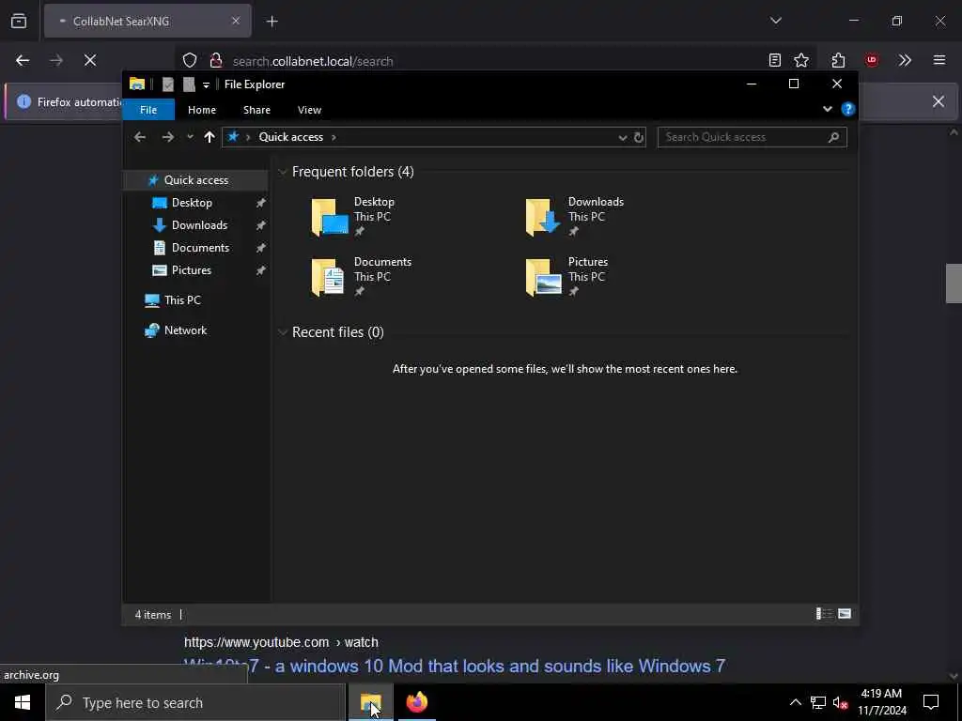The width and height of the screenshot is (962, 721).
Task: Click the address bar Quick access breadcrumb
Action: [291, 137]
